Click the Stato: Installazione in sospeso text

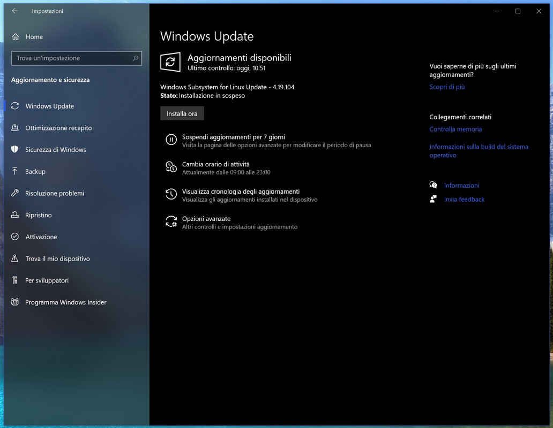[x=203, y=96]
